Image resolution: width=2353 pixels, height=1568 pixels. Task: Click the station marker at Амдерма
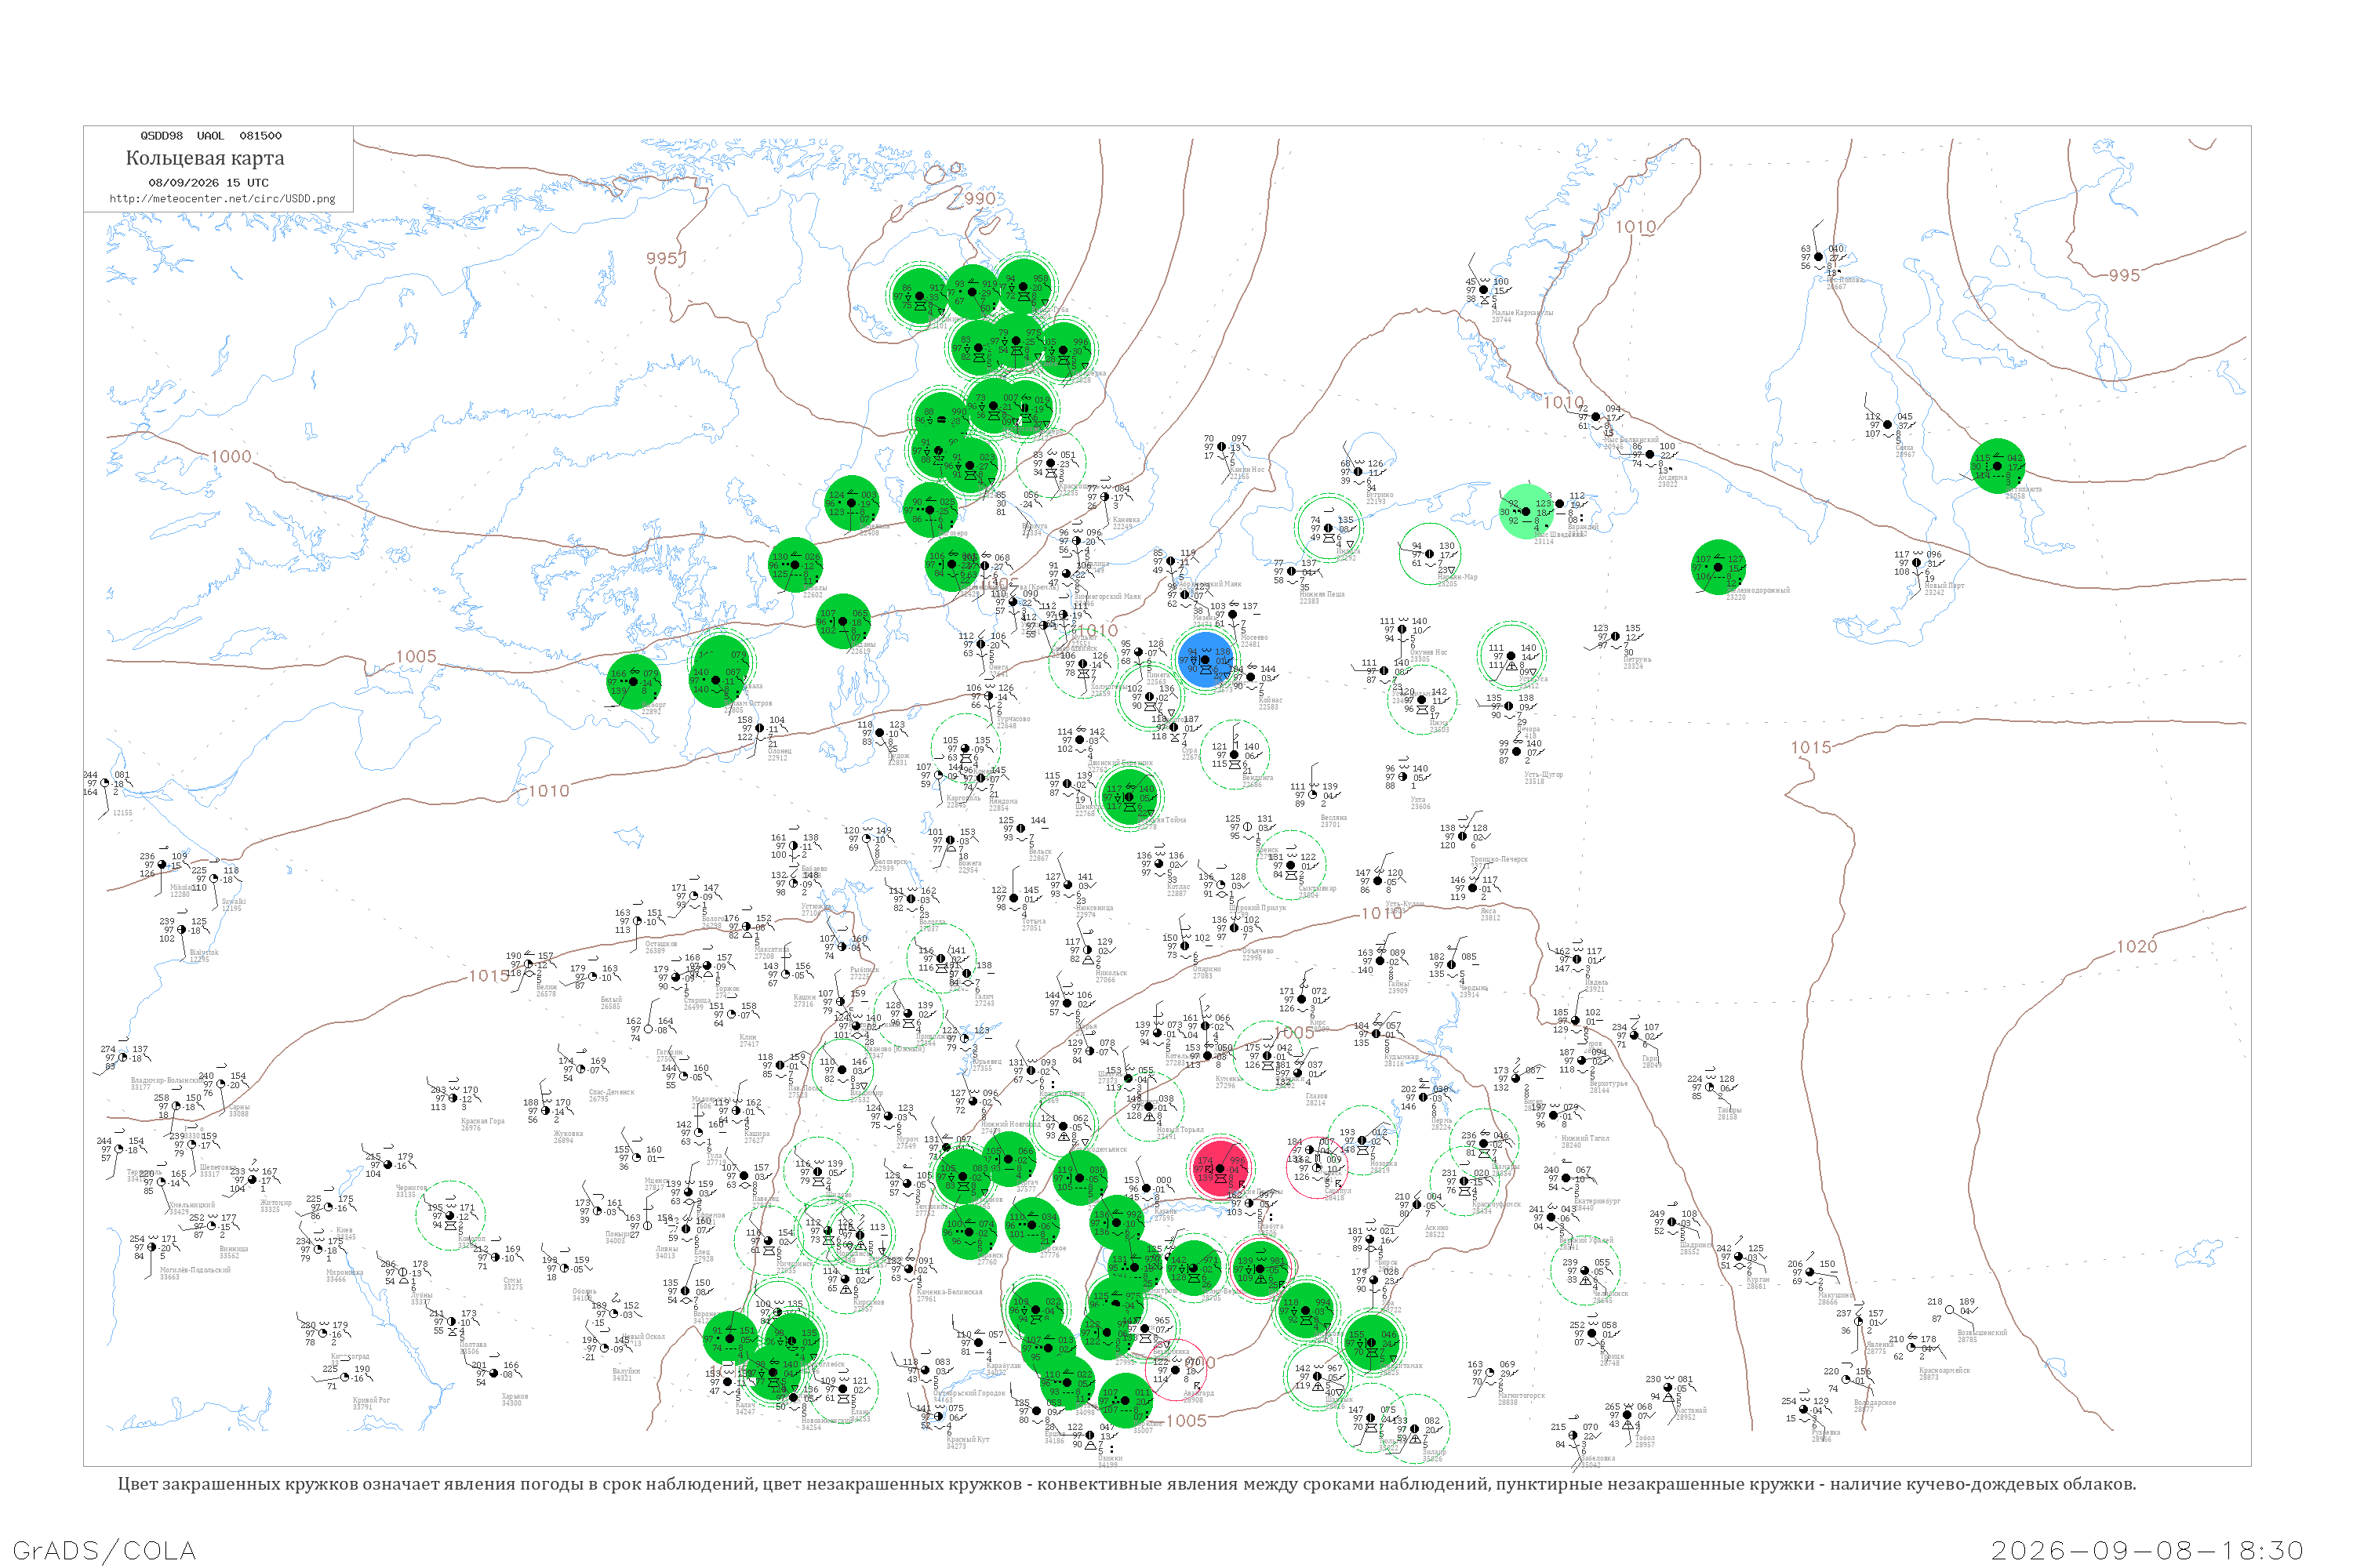pos(1649,455)
